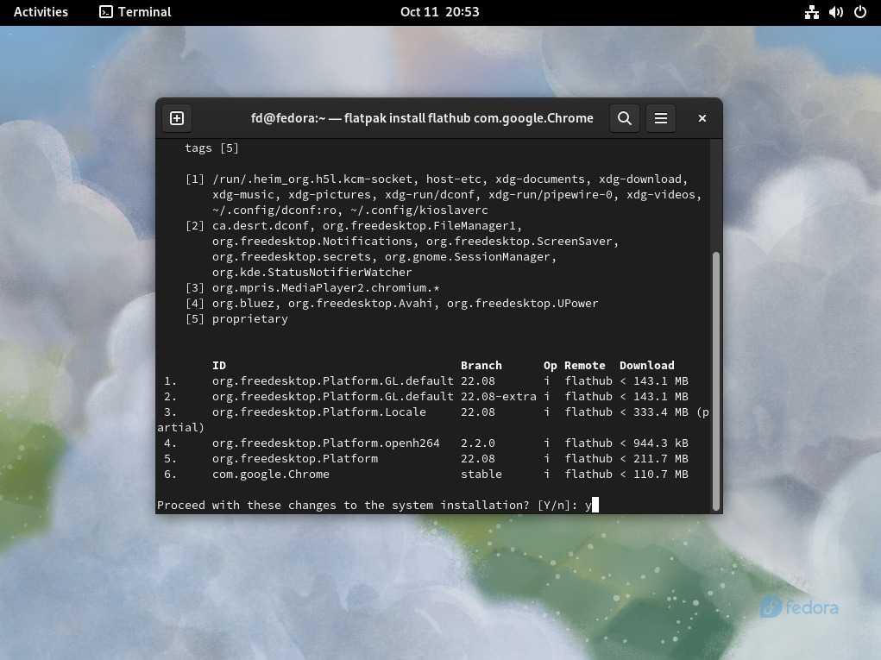
Task: Click 'org.freedesktop.ScreenSaver' text
Action: [x=519, y=242]
